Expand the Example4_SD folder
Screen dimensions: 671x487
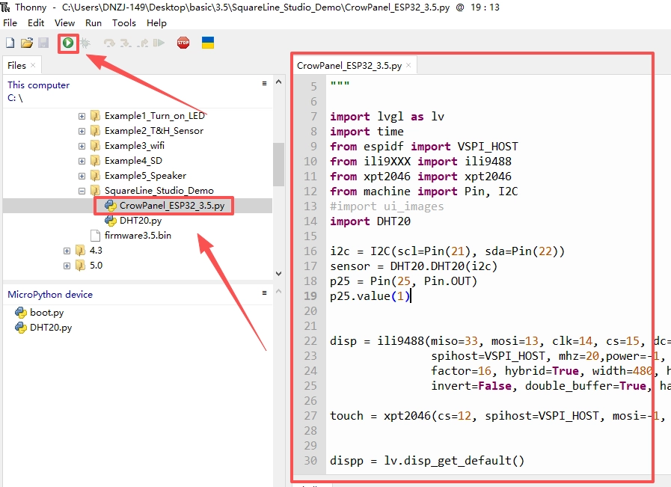[x=82, y=161]
